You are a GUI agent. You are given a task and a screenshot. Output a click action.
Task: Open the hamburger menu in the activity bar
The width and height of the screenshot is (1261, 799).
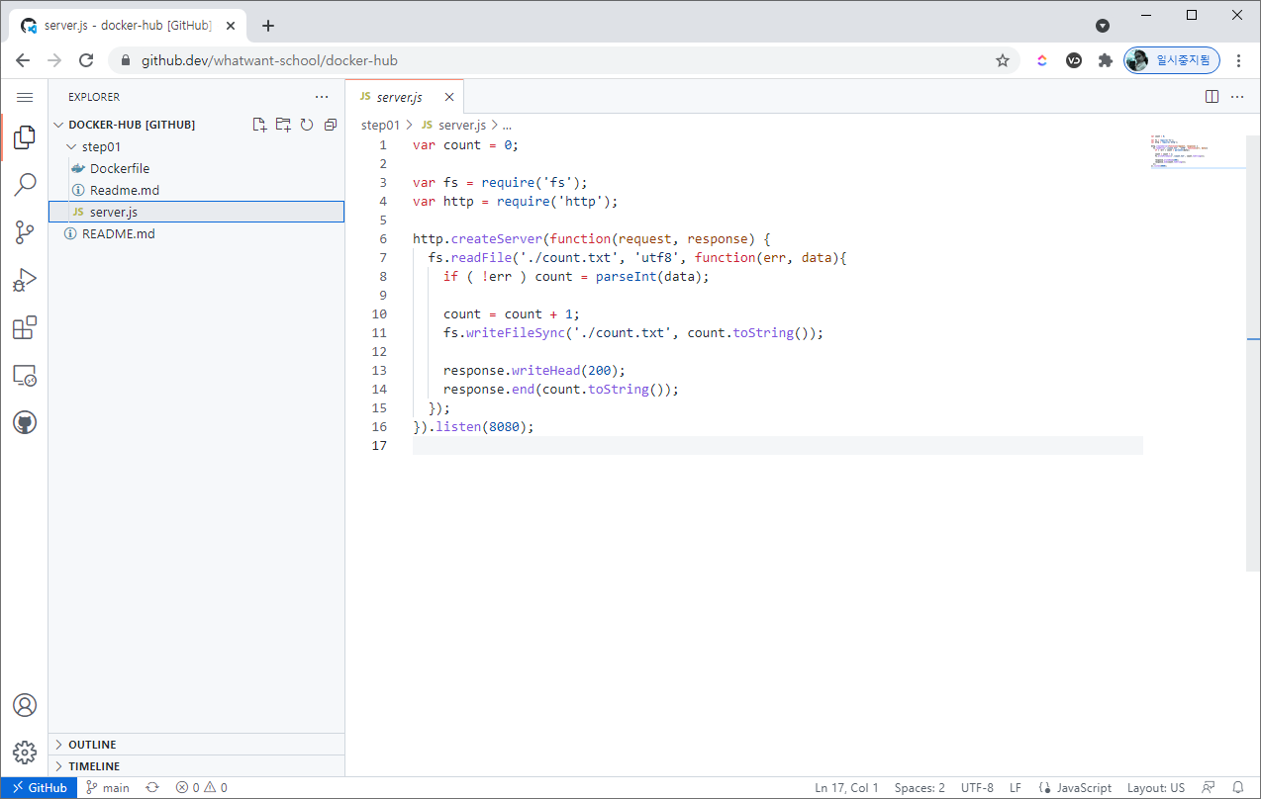(x=25, y=97)
